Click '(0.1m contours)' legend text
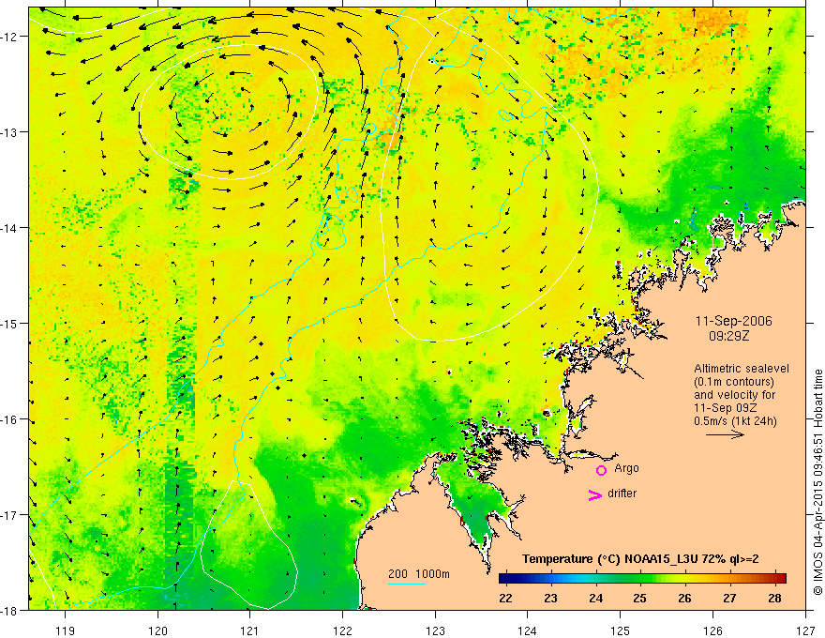Image resolution: width=825 pixels, height=638 pixels. (x=734, y=382)
